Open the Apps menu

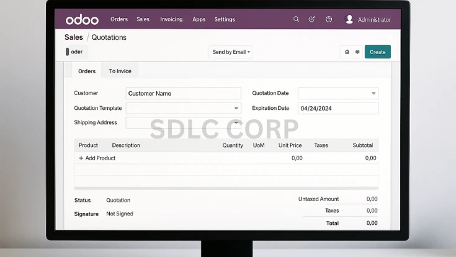pos(199,19)
